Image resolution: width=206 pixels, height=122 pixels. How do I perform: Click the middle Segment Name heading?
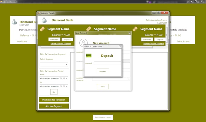click(105, 29)
